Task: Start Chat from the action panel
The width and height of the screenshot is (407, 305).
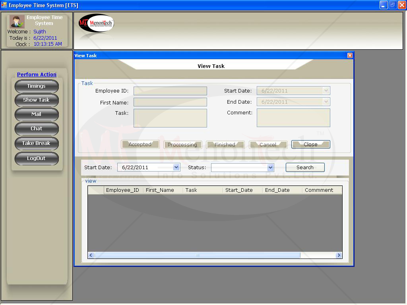Action: coord(37,129)
